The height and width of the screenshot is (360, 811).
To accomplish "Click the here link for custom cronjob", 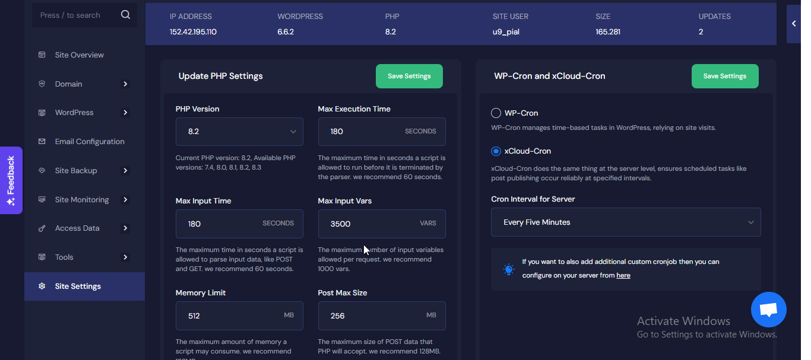I will tap(623, 275).
